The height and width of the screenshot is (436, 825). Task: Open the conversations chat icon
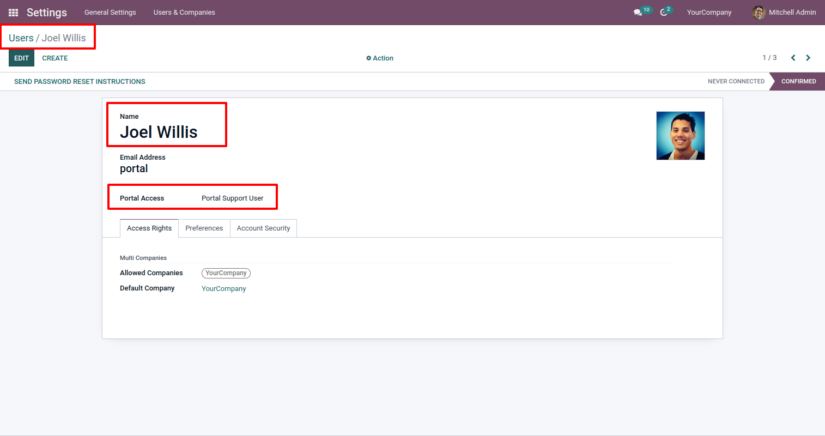pyautogui.click(x=638, y=13)
